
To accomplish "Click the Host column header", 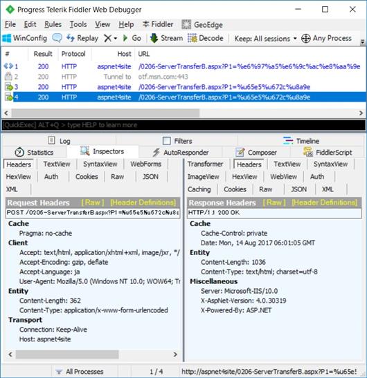I will [113, 54].
